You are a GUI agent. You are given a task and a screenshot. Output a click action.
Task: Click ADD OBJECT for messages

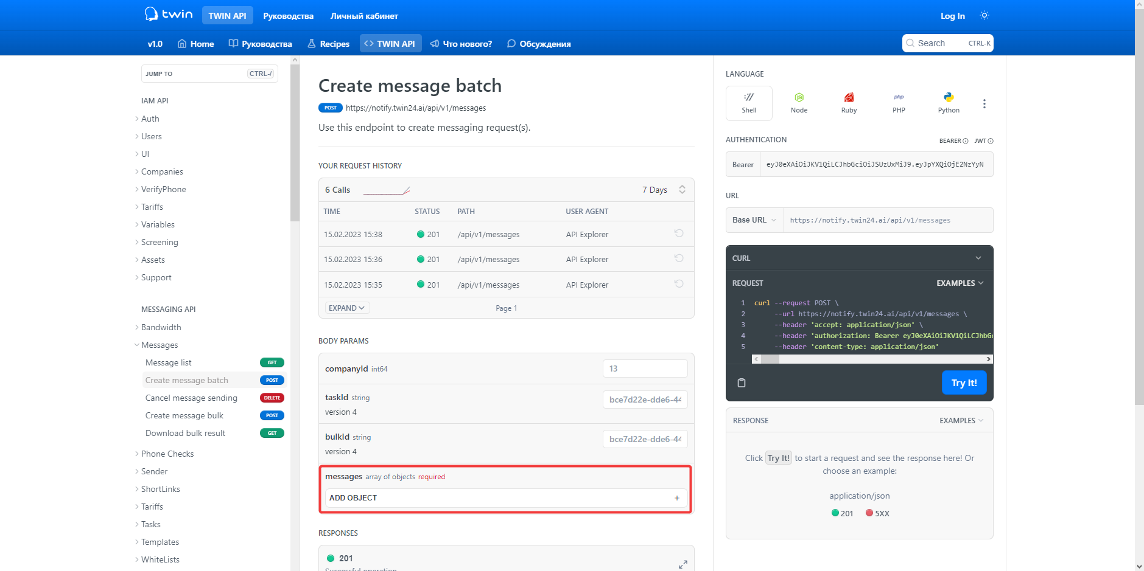click(506, 498)
